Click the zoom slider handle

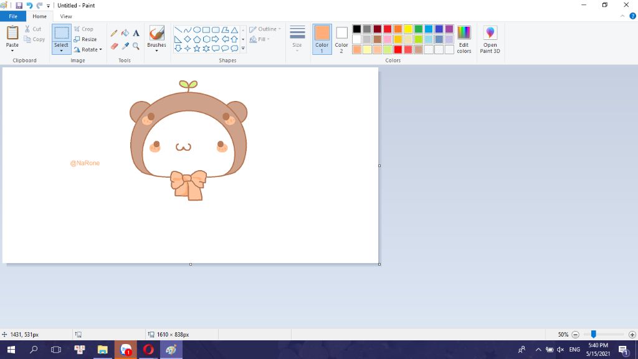(x=594, y=334)
